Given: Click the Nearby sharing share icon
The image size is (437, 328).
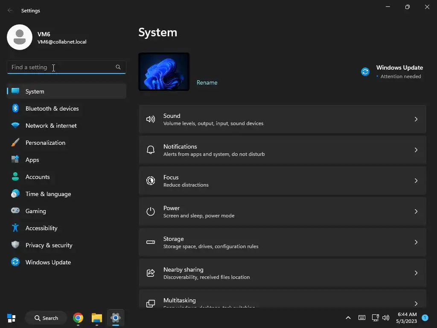Looking at the screenshot, I should click(x=151, y=273).
